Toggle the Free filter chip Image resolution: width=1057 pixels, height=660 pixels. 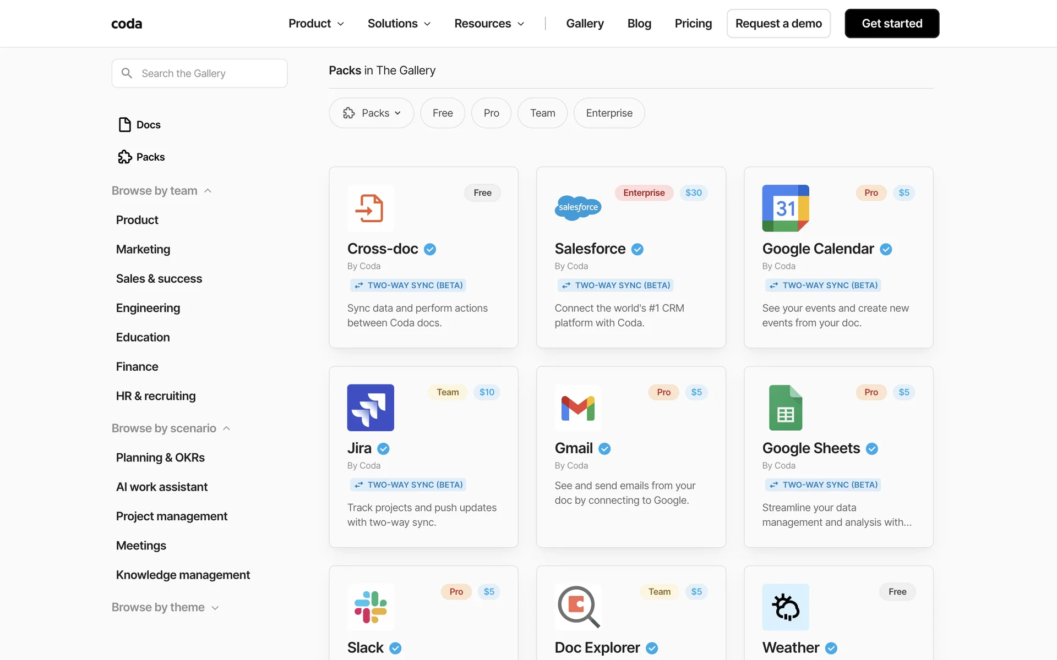pyautogui.click(x=442, y=113)
